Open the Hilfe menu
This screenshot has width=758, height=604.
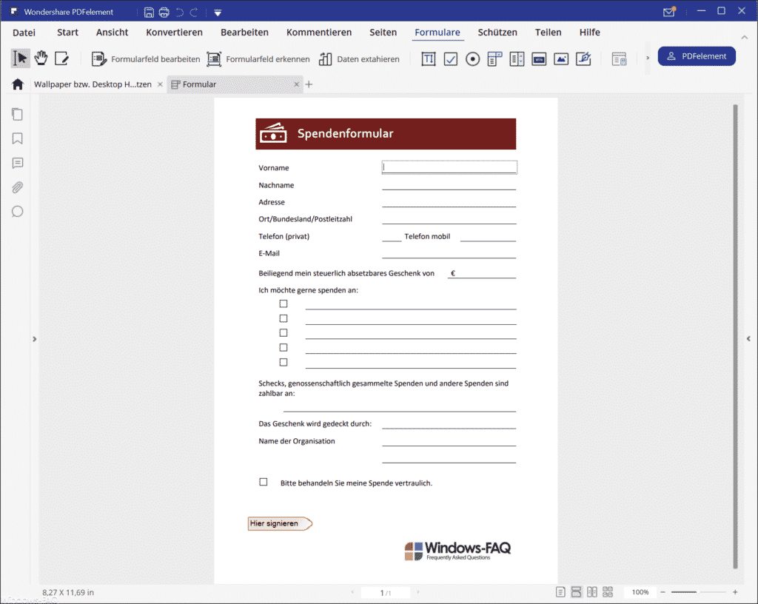[589, 33]
